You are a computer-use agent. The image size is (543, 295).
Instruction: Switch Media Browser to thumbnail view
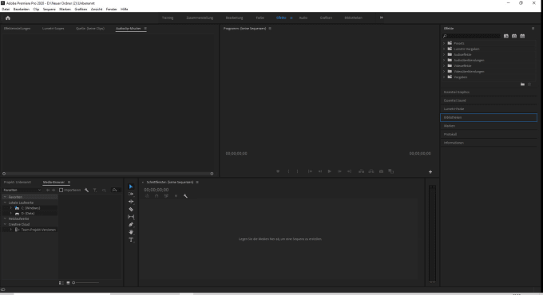(x=68, y=283)
